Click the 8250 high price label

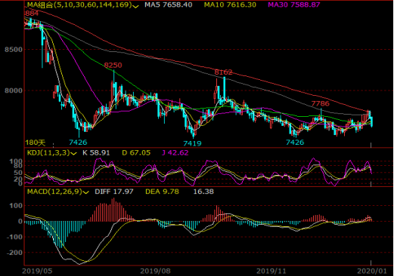(x=113, y=66)
